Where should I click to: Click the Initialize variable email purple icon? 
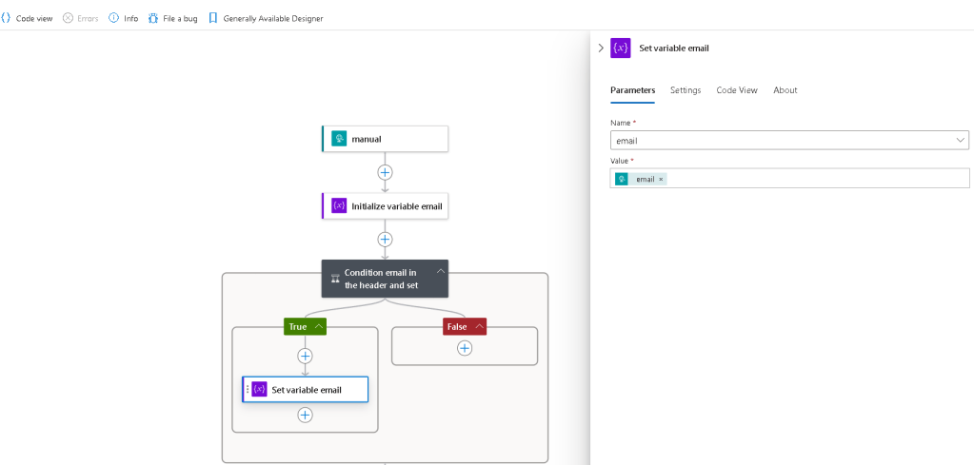339,205
